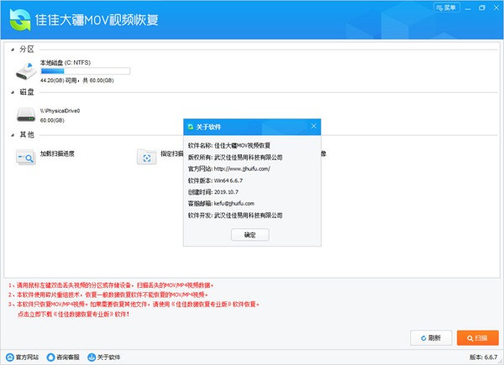Collapse the 磁盘 section
This screenshot has width=504, height=365.
tap(13, 92)
